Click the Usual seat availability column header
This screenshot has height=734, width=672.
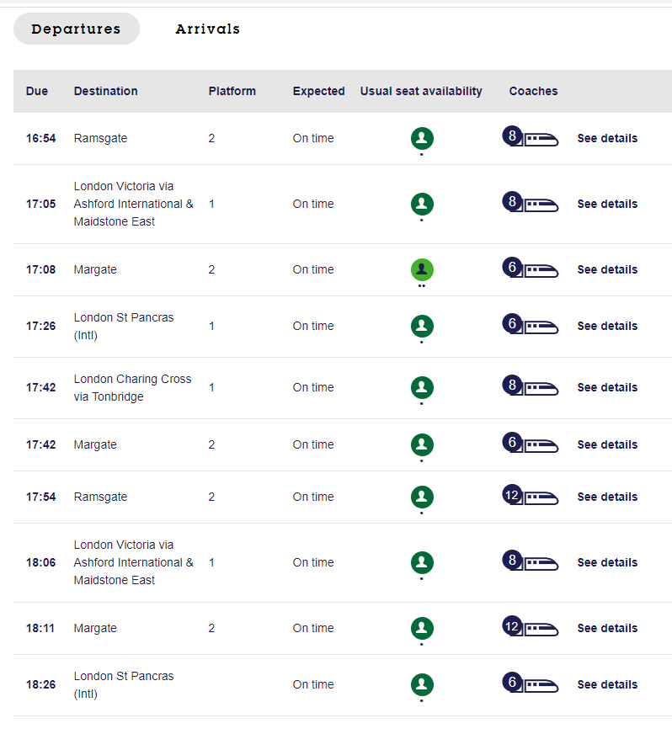point(421,91)
